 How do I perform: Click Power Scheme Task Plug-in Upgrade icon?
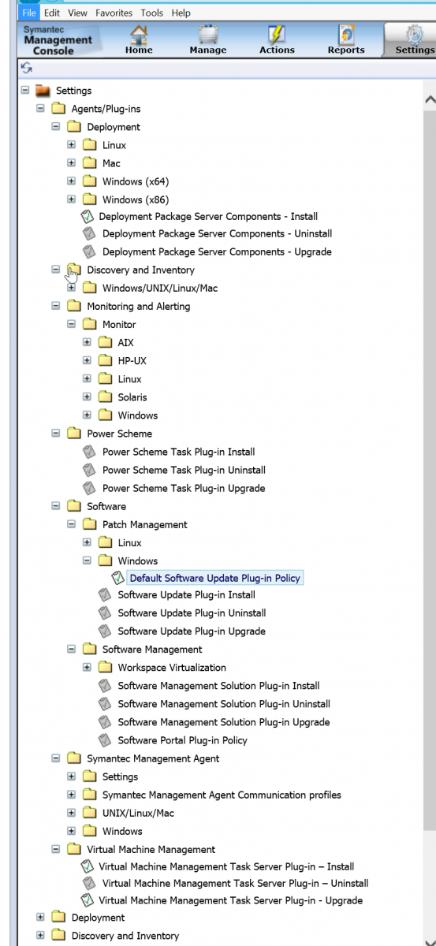(x=89, y=488)
